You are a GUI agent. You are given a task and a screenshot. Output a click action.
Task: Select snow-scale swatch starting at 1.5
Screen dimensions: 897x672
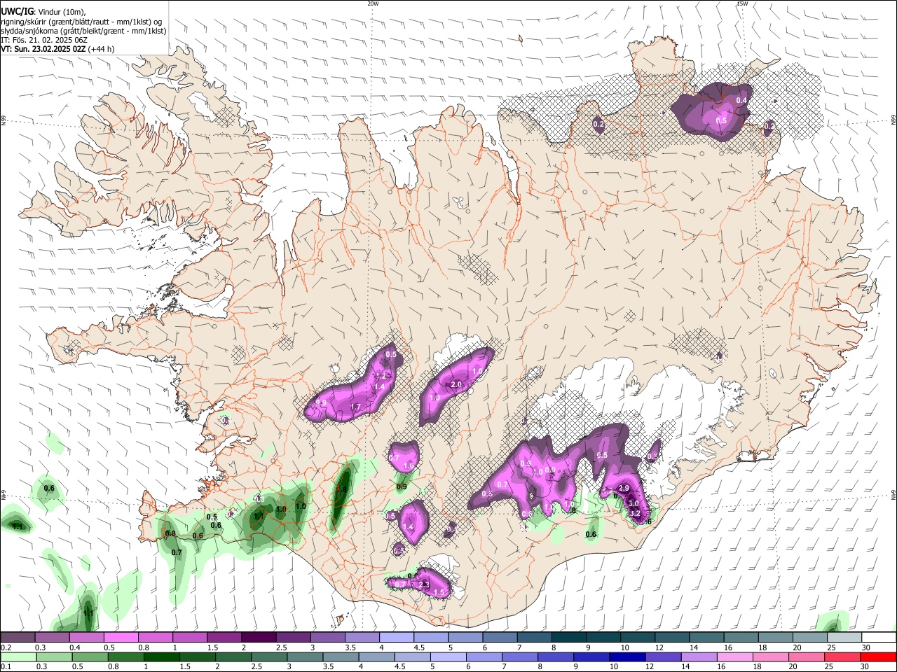coord(224,637)
